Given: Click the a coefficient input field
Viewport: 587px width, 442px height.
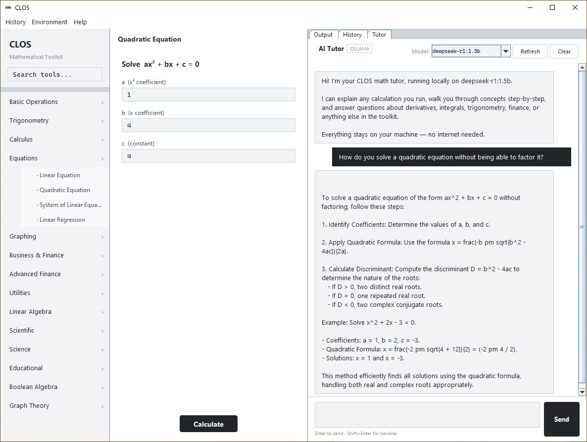Looking at the screenshot, I should coord(208,95).
